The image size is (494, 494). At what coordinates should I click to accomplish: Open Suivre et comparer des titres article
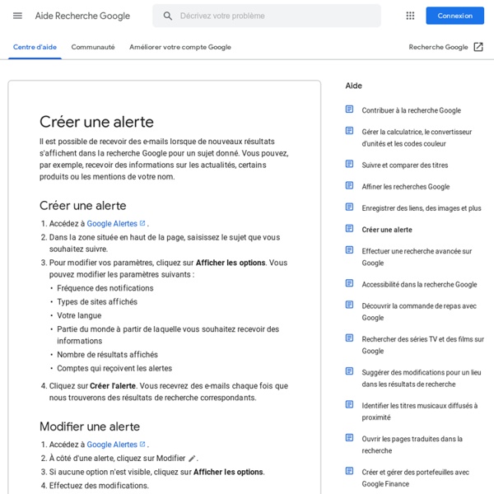point(404,165)
